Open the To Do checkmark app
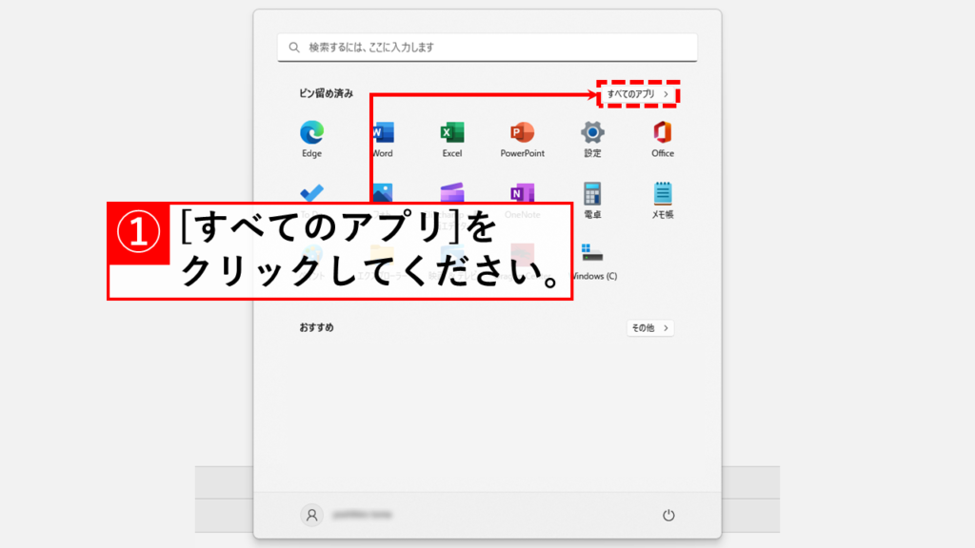Viewport: 975px width, 548px height. [x=311, y=193]
